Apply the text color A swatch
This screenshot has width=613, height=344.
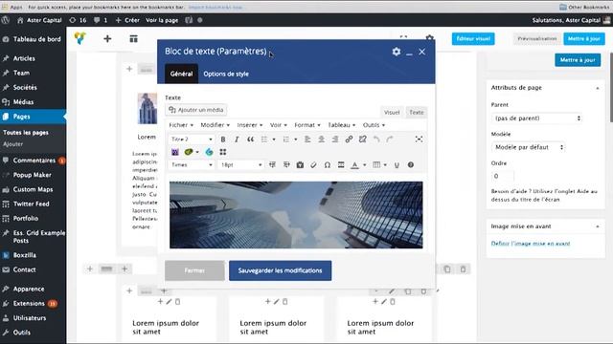tap(354, 165)
